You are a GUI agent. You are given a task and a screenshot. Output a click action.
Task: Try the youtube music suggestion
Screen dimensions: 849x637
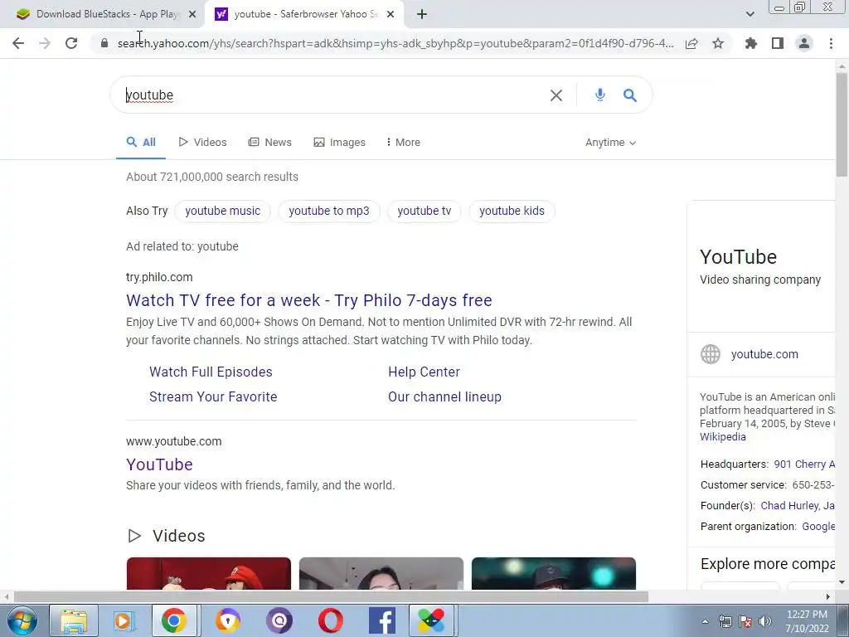[222, 211]
